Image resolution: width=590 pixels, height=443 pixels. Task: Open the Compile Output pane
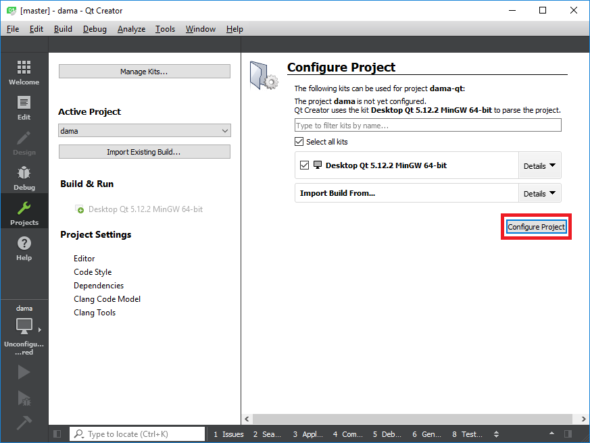pos(348,434)
